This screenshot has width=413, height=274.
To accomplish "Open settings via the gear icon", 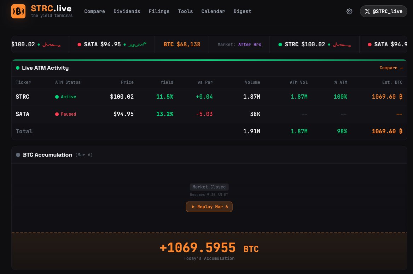I will (x=349, y=11).
